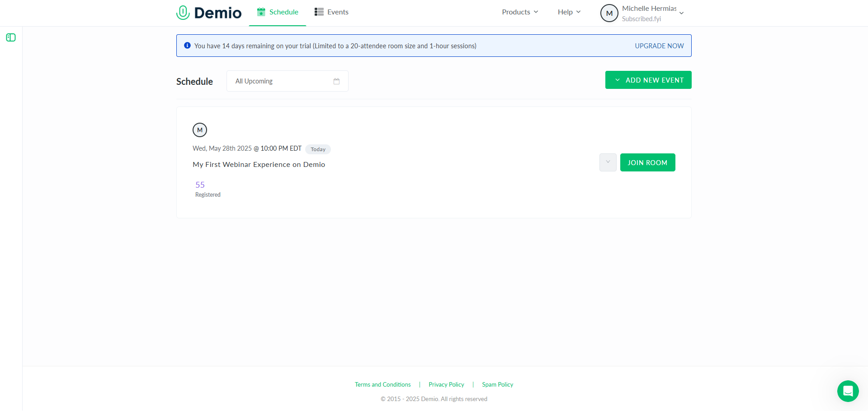Open Terms and Conditions link
The image size is (868, 411).
383,385
